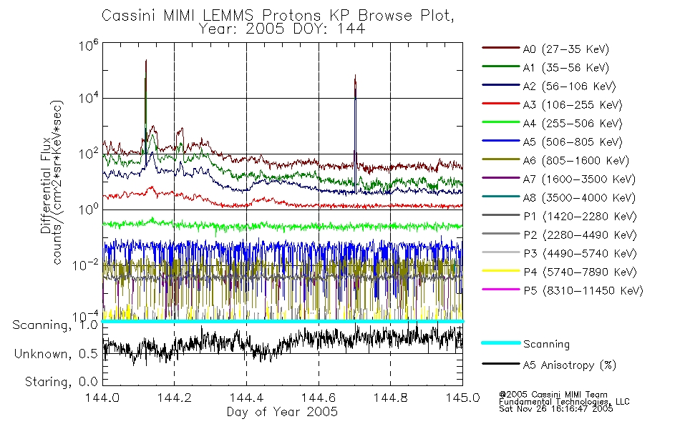
Task: Click the yellow P4 legend line
Action: pyautogui.click(x=500, y=271)
